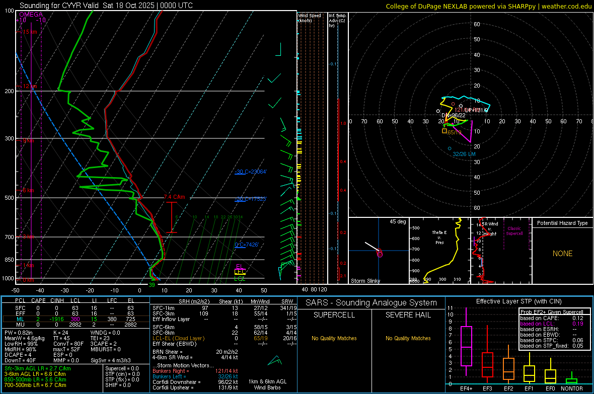594x394 pixels.
Task: Click the based on LCL: 0.19 line
Action: (x=552, y=324)
